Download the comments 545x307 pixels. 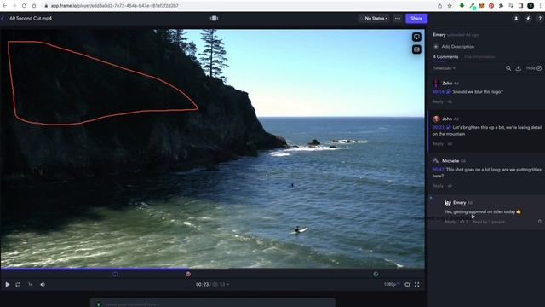pos(519,68)
